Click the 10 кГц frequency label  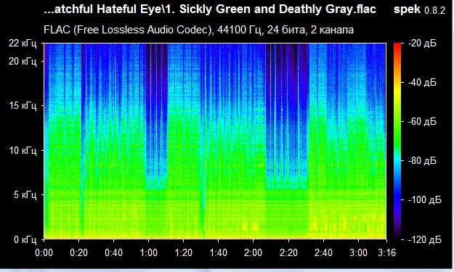click(23, 150)
